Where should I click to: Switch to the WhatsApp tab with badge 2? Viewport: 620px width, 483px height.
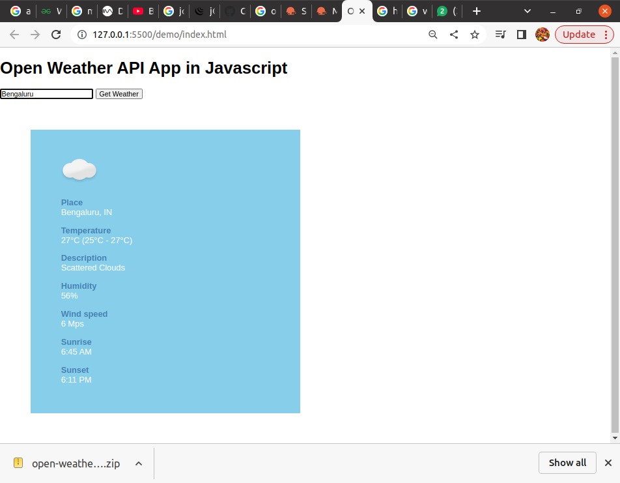coord(447,11)
